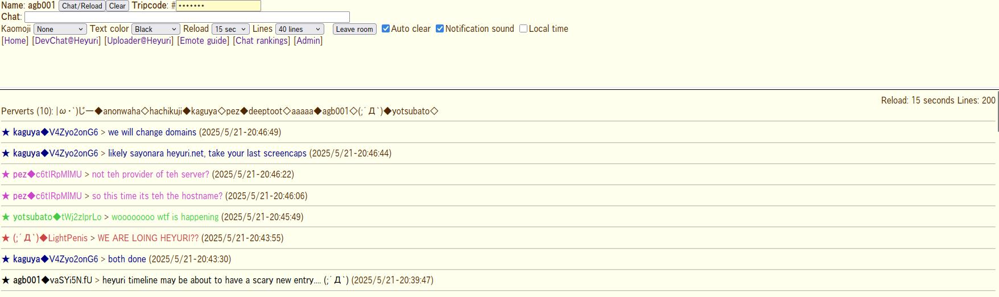This screenshot has height=297, width=999.
Task: Click the black star next to agb001 message
Action: tap(6, 280)
